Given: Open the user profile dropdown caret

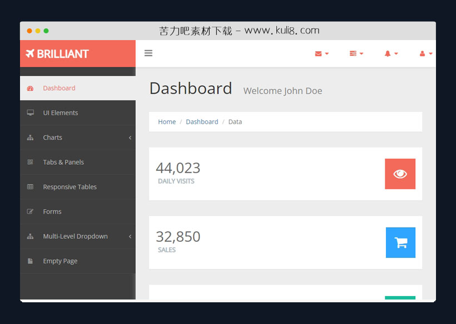Looking at the screenshot, I should pos(431,53).
